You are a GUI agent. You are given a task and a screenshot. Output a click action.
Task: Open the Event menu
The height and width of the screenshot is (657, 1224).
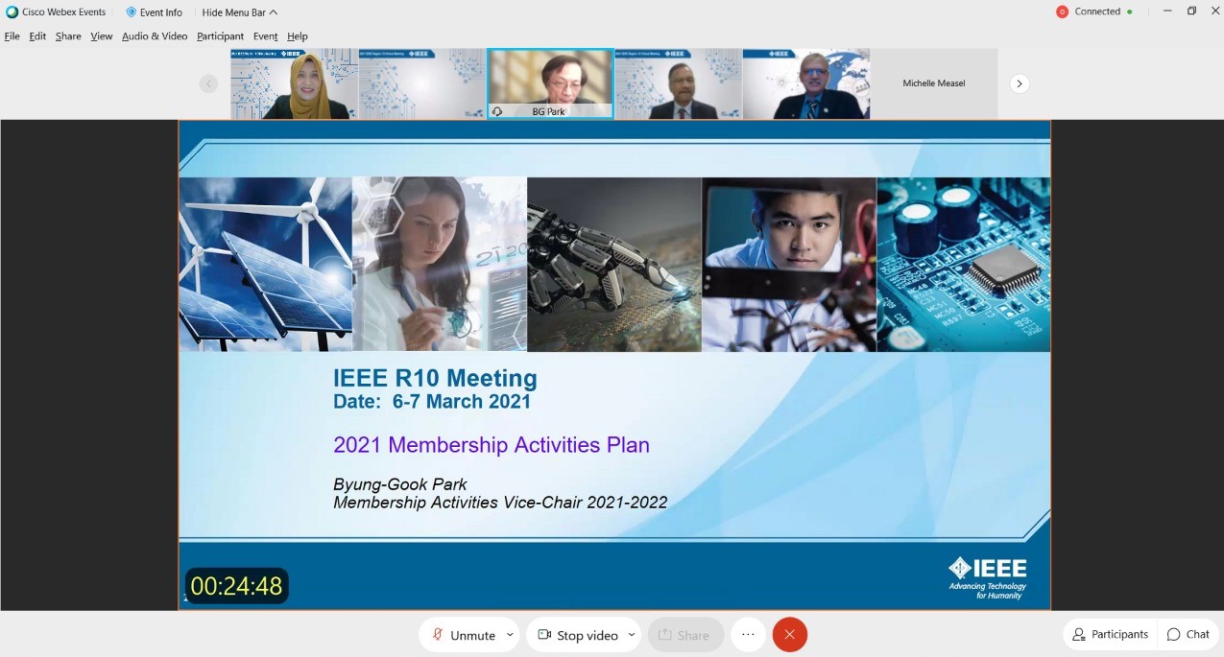pyautogui.click(x=266, y=36)
